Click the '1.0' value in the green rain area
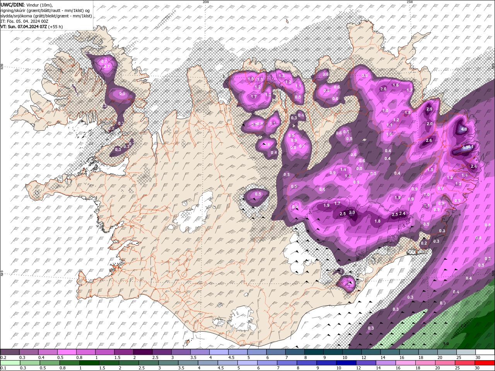This screenshot has height=371, width=495. (x=446, y=344)
